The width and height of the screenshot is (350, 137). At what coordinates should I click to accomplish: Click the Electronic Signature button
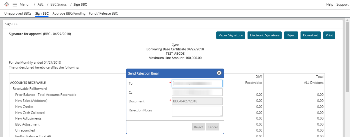(x=264, y=35)
